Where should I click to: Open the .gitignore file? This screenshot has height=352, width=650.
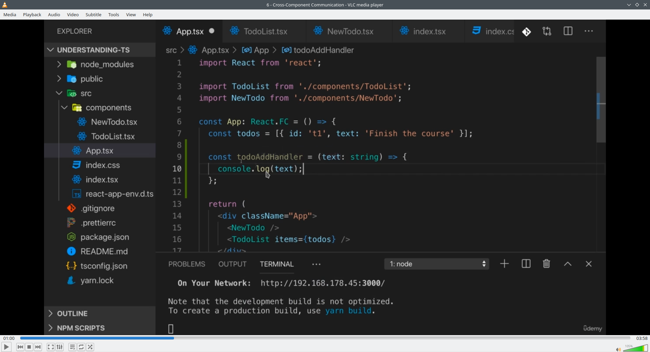coord(100,209)
